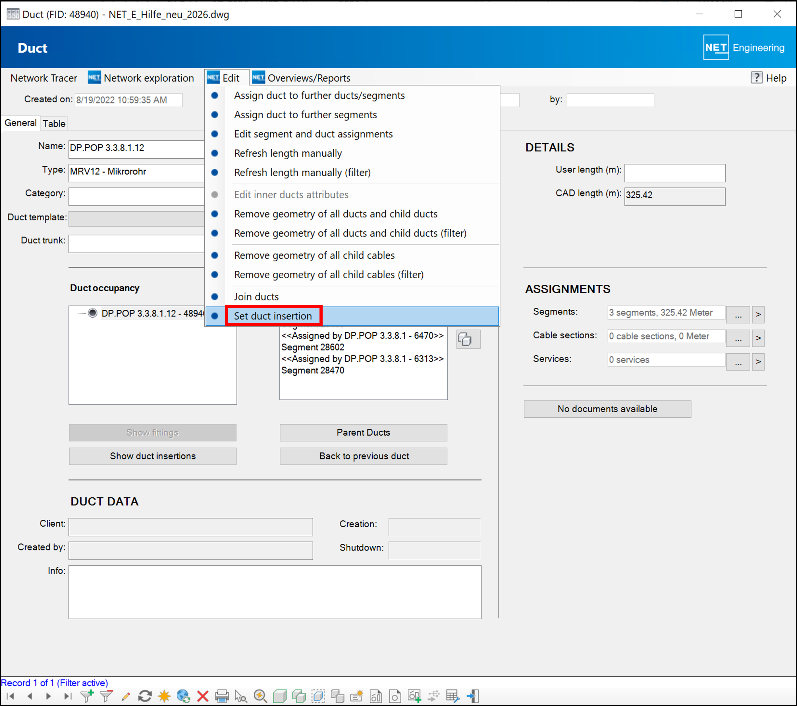Click Back to previous duct button
The image size is (797, 706).
[x=364, y=456]
